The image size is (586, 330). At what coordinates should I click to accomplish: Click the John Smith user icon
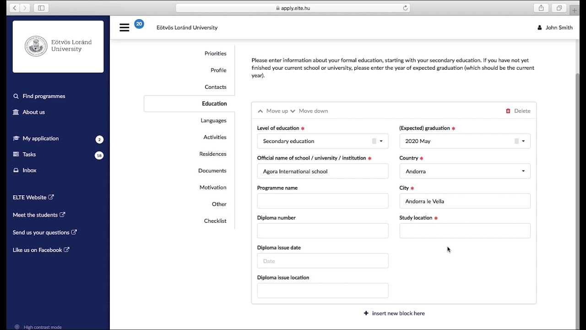pos(540,27)
